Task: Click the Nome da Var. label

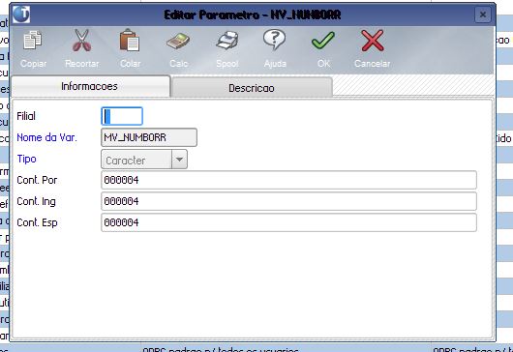Action: (46, 137)
